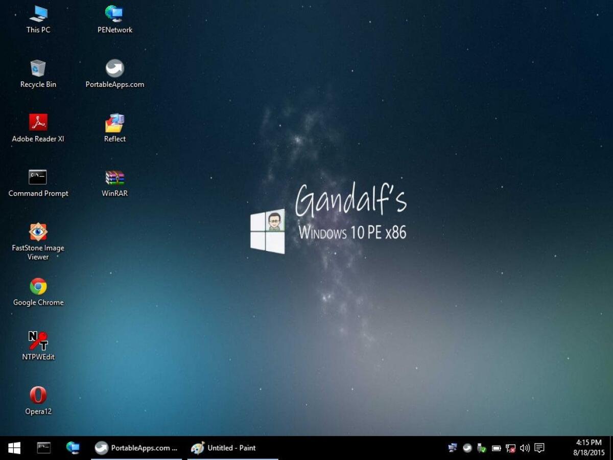Open Action Center notifications
This screenshot has height=460, width=613.
pos(539,448)
